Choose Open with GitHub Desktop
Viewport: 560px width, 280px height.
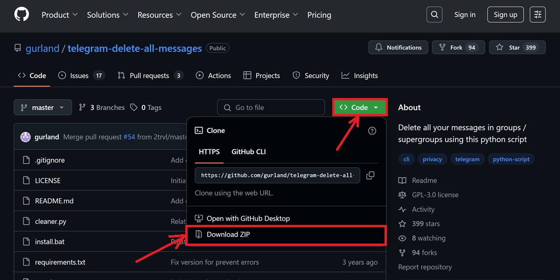pyautogui.click(x=248, y=218)
